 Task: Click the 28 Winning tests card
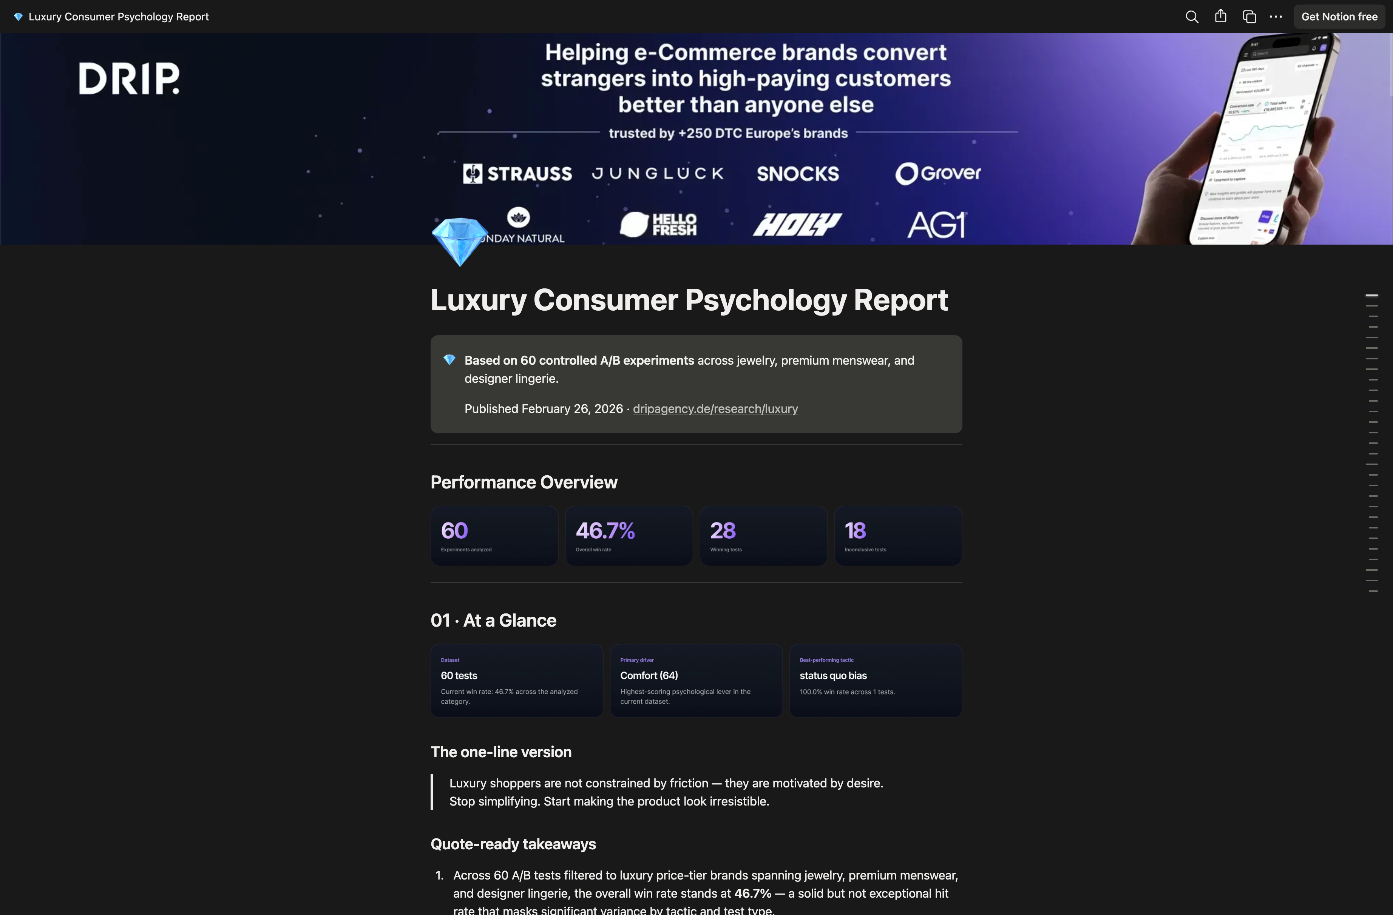click(x=763, y=536)
